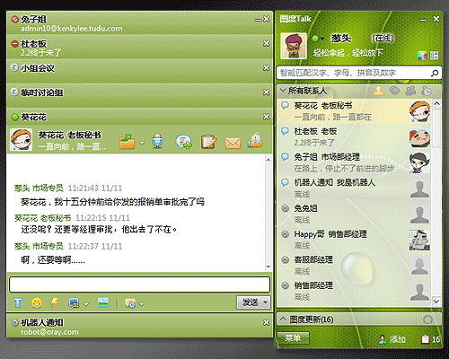
Task: Click Happy哥 avatar thumbnail
Action: (x=419, y=240)
